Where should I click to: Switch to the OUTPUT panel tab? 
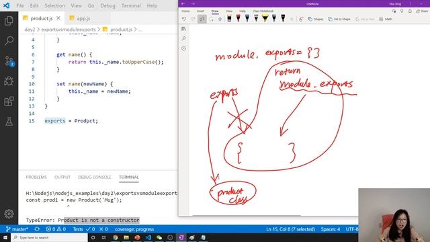coord(62,177)
